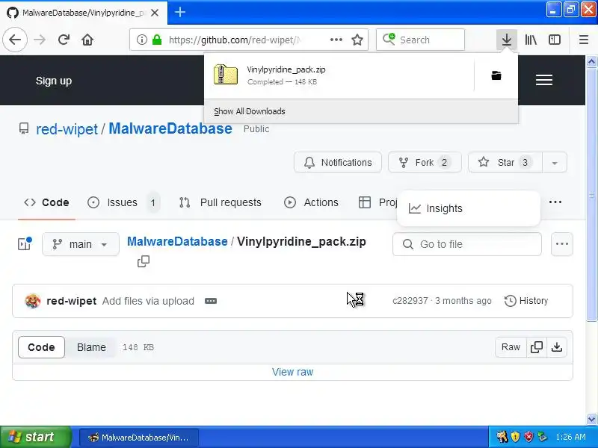Click in the Firefox Search box
This screenshot has width=598, height=448.
click(x=420, y=40)
